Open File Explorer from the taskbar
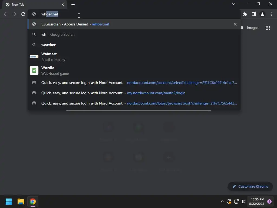 pyautogui.click(x=21, y=201)
